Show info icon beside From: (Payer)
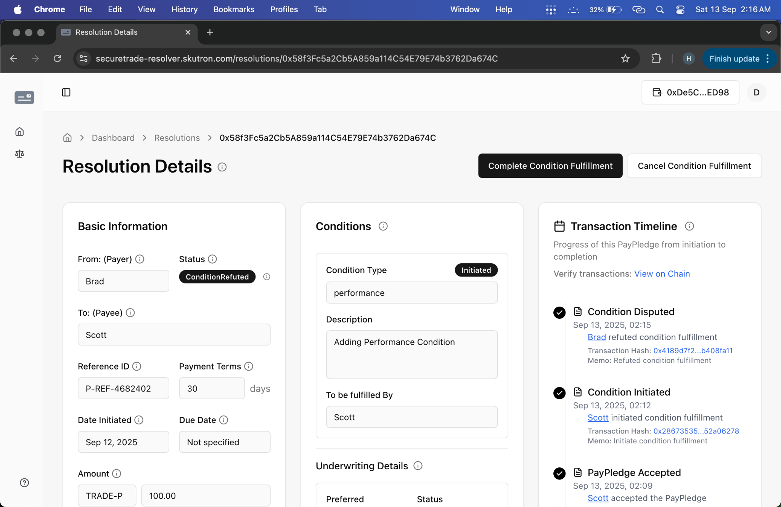This screenshot has height=507, width=781. point(140,259)
